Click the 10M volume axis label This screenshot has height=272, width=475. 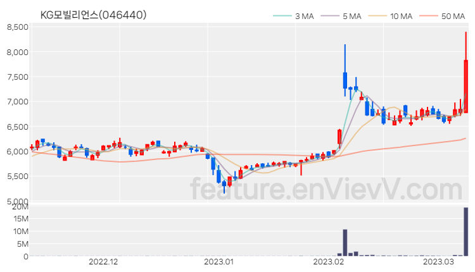tap(21, 232)
